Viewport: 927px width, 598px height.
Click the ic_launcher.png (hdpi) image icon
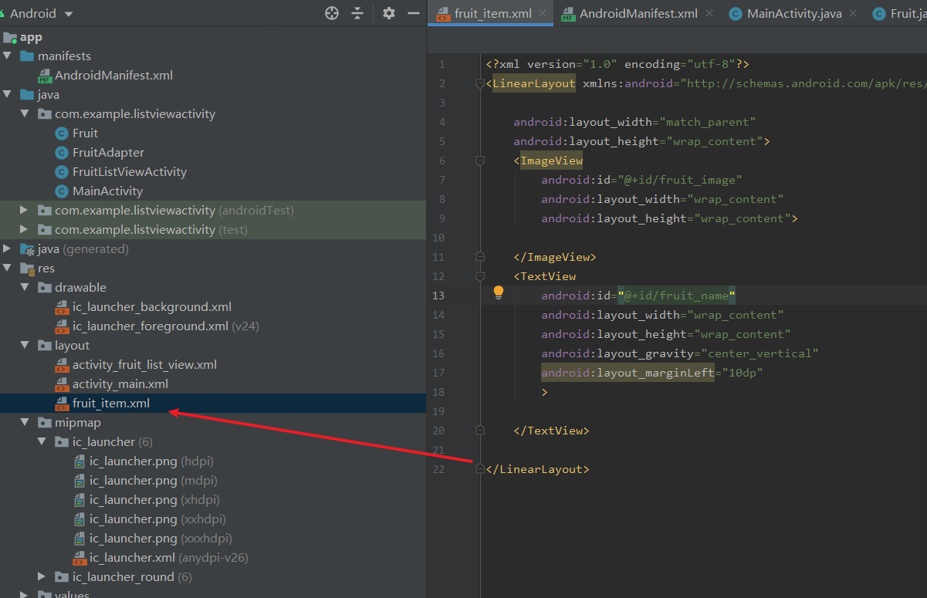(x=80, y=461)
